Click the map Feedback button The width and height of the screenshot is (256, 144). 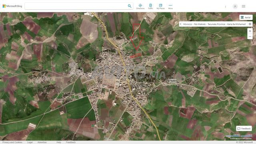click(244, 129)
